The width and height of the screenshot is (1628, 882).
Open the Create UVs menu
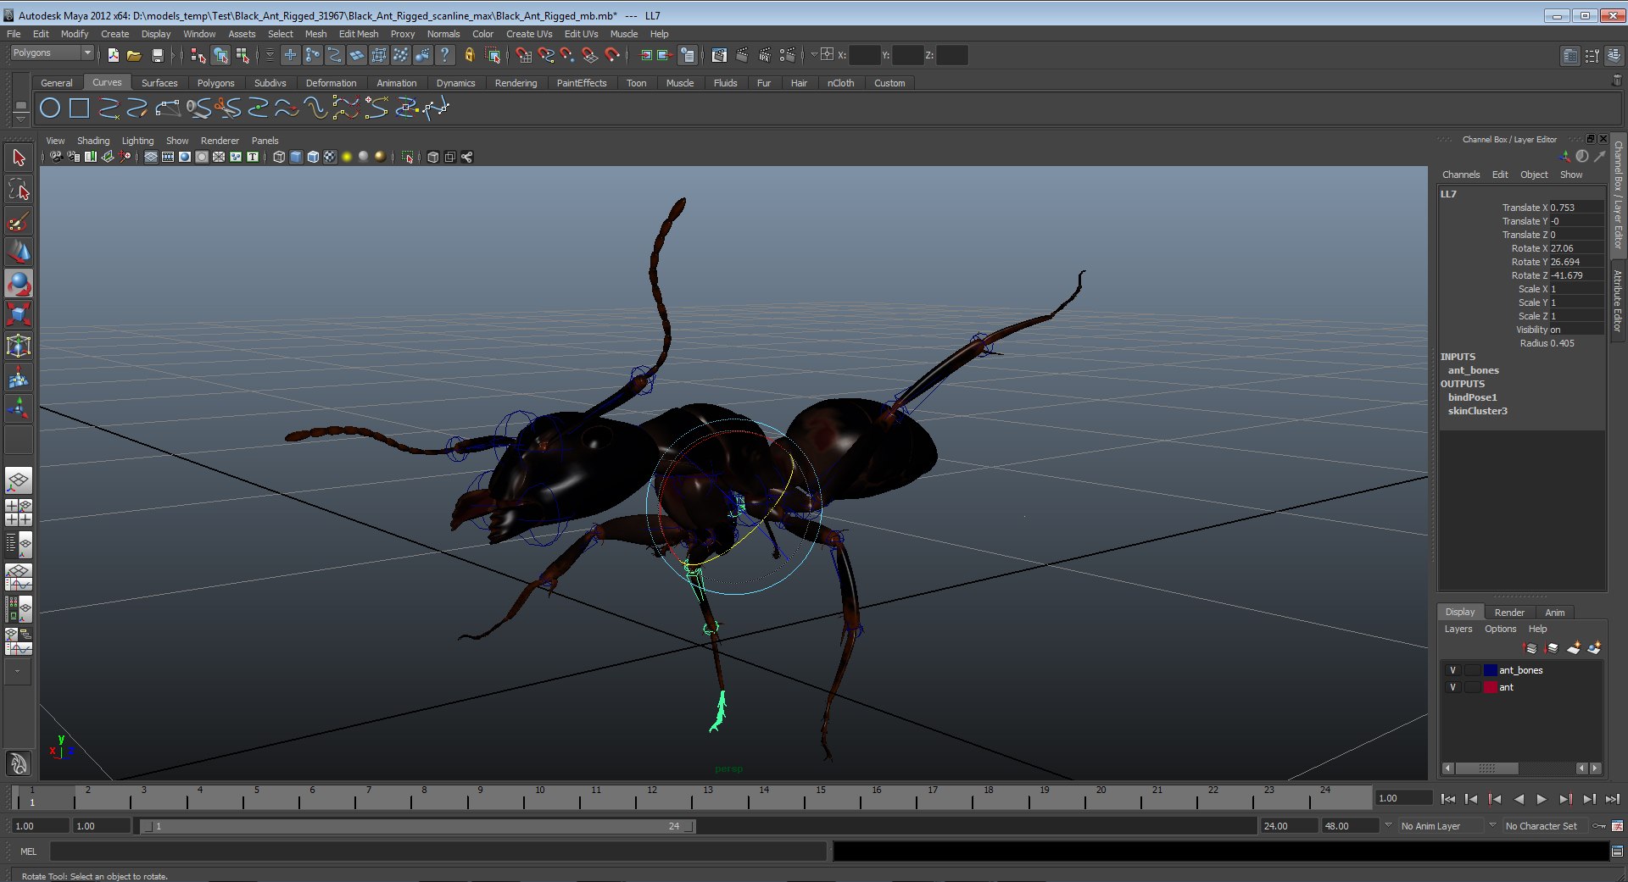tap(529, 34)
